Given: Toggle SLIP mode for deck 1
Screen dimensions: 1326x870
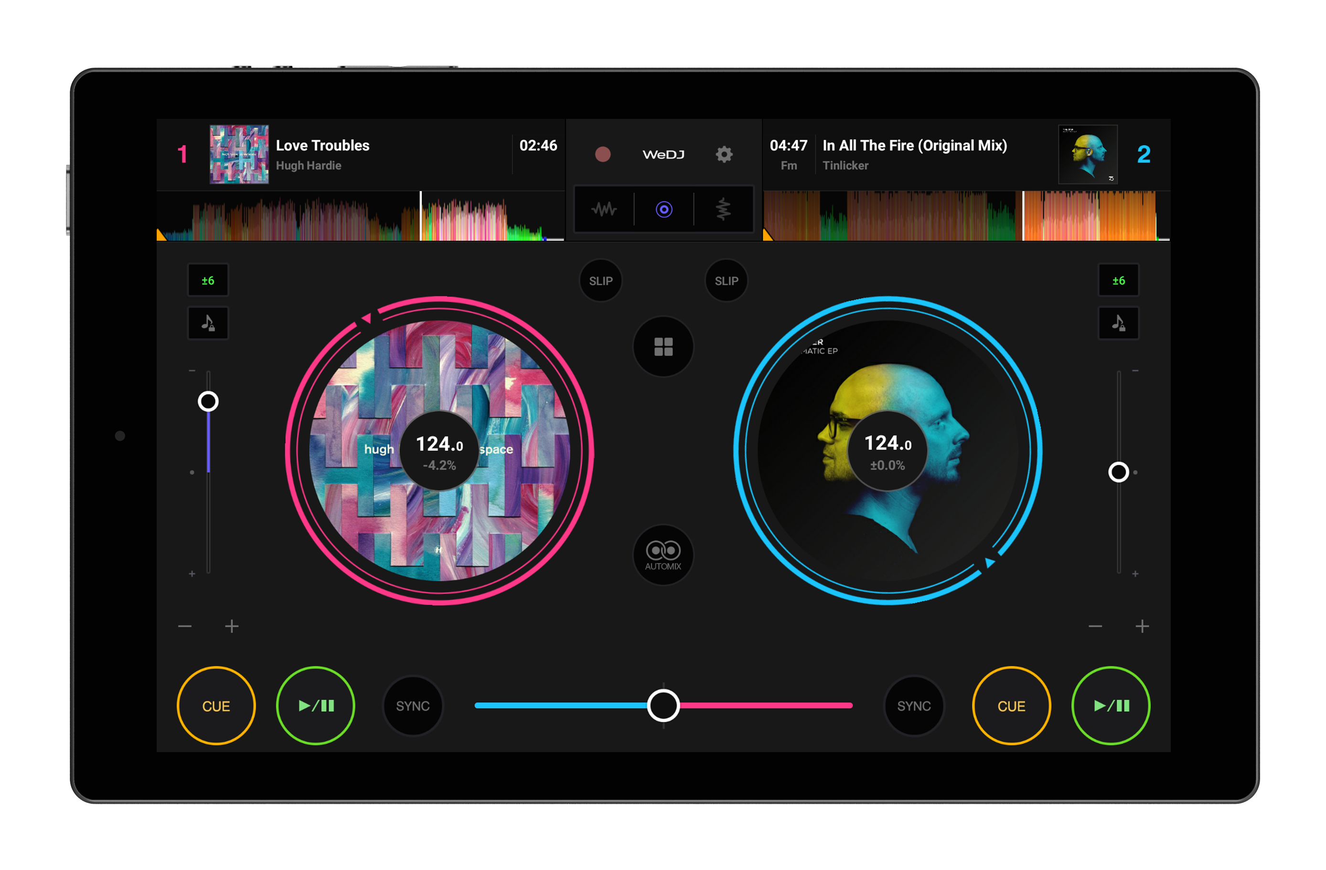Looking at the screenshot, I should coord(600,281).
